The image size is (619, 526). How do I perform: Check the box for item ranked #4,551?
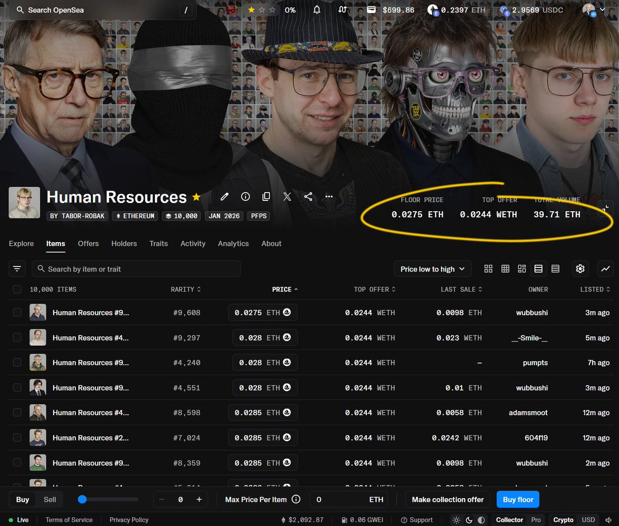[x=17, y=387]
